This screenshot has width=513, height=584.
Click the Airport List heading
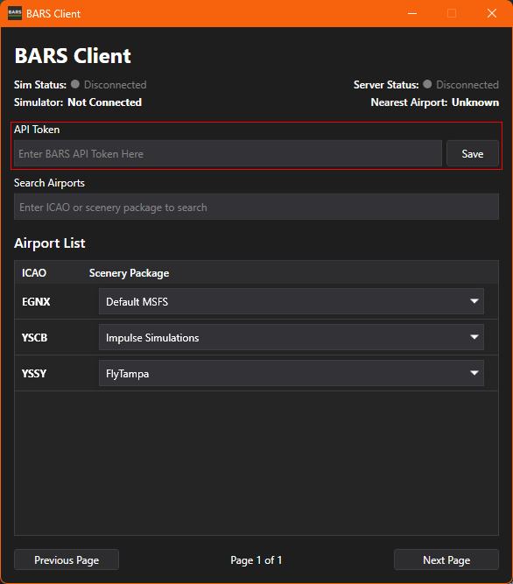[x=50, y=243]
